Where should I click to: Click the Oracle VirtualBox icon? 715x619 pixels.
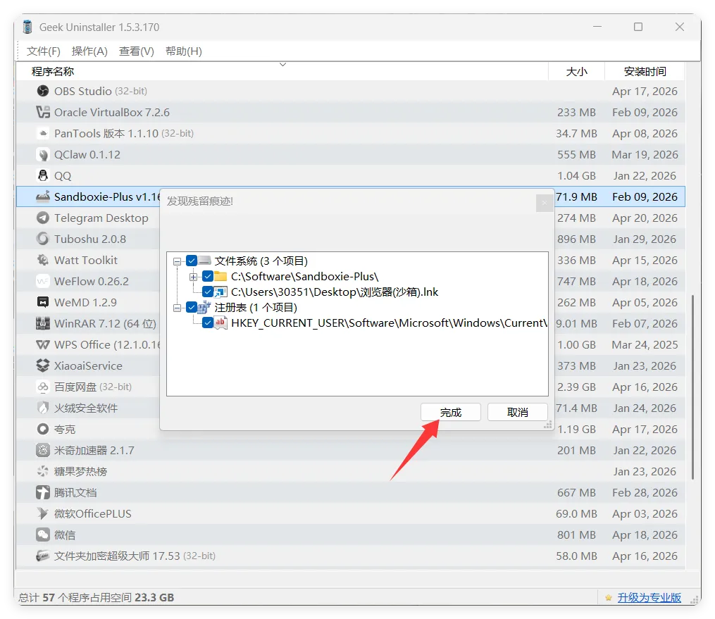[43, 112]
